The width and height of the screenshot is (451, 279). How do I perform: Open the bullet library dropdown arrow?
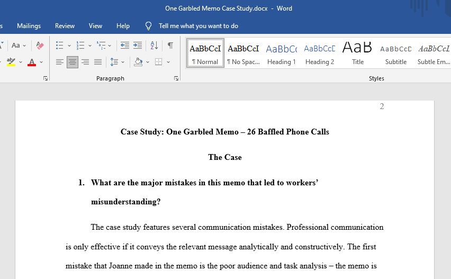pos(69,46)
